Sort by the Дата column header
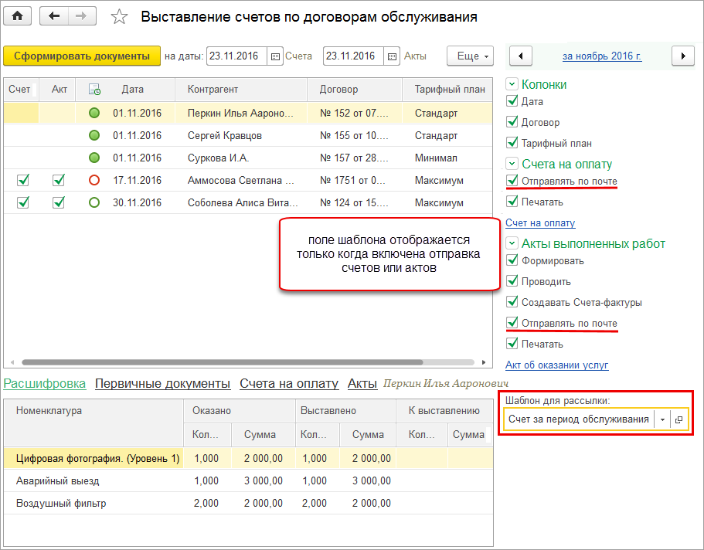 tap(132, 90)
